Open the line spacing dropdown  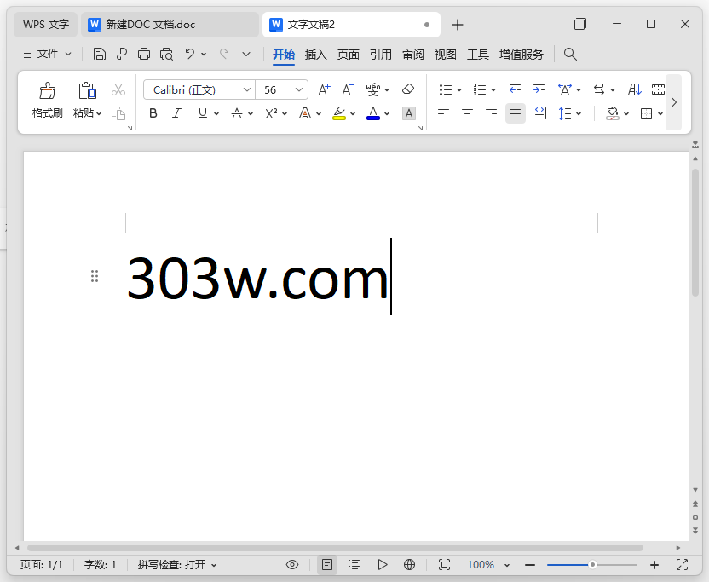(x=568, y=112)
